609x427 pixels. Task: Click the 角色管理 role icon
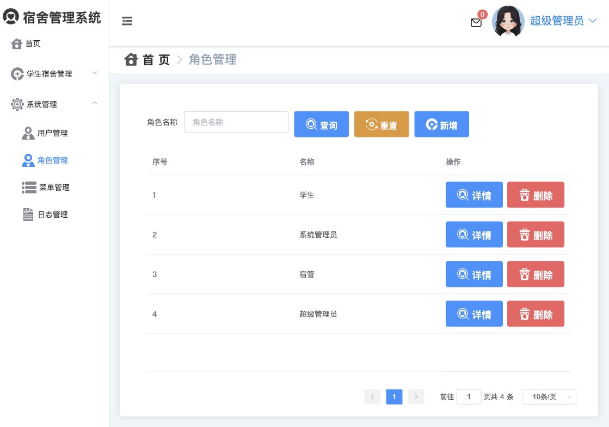point(28,160)
